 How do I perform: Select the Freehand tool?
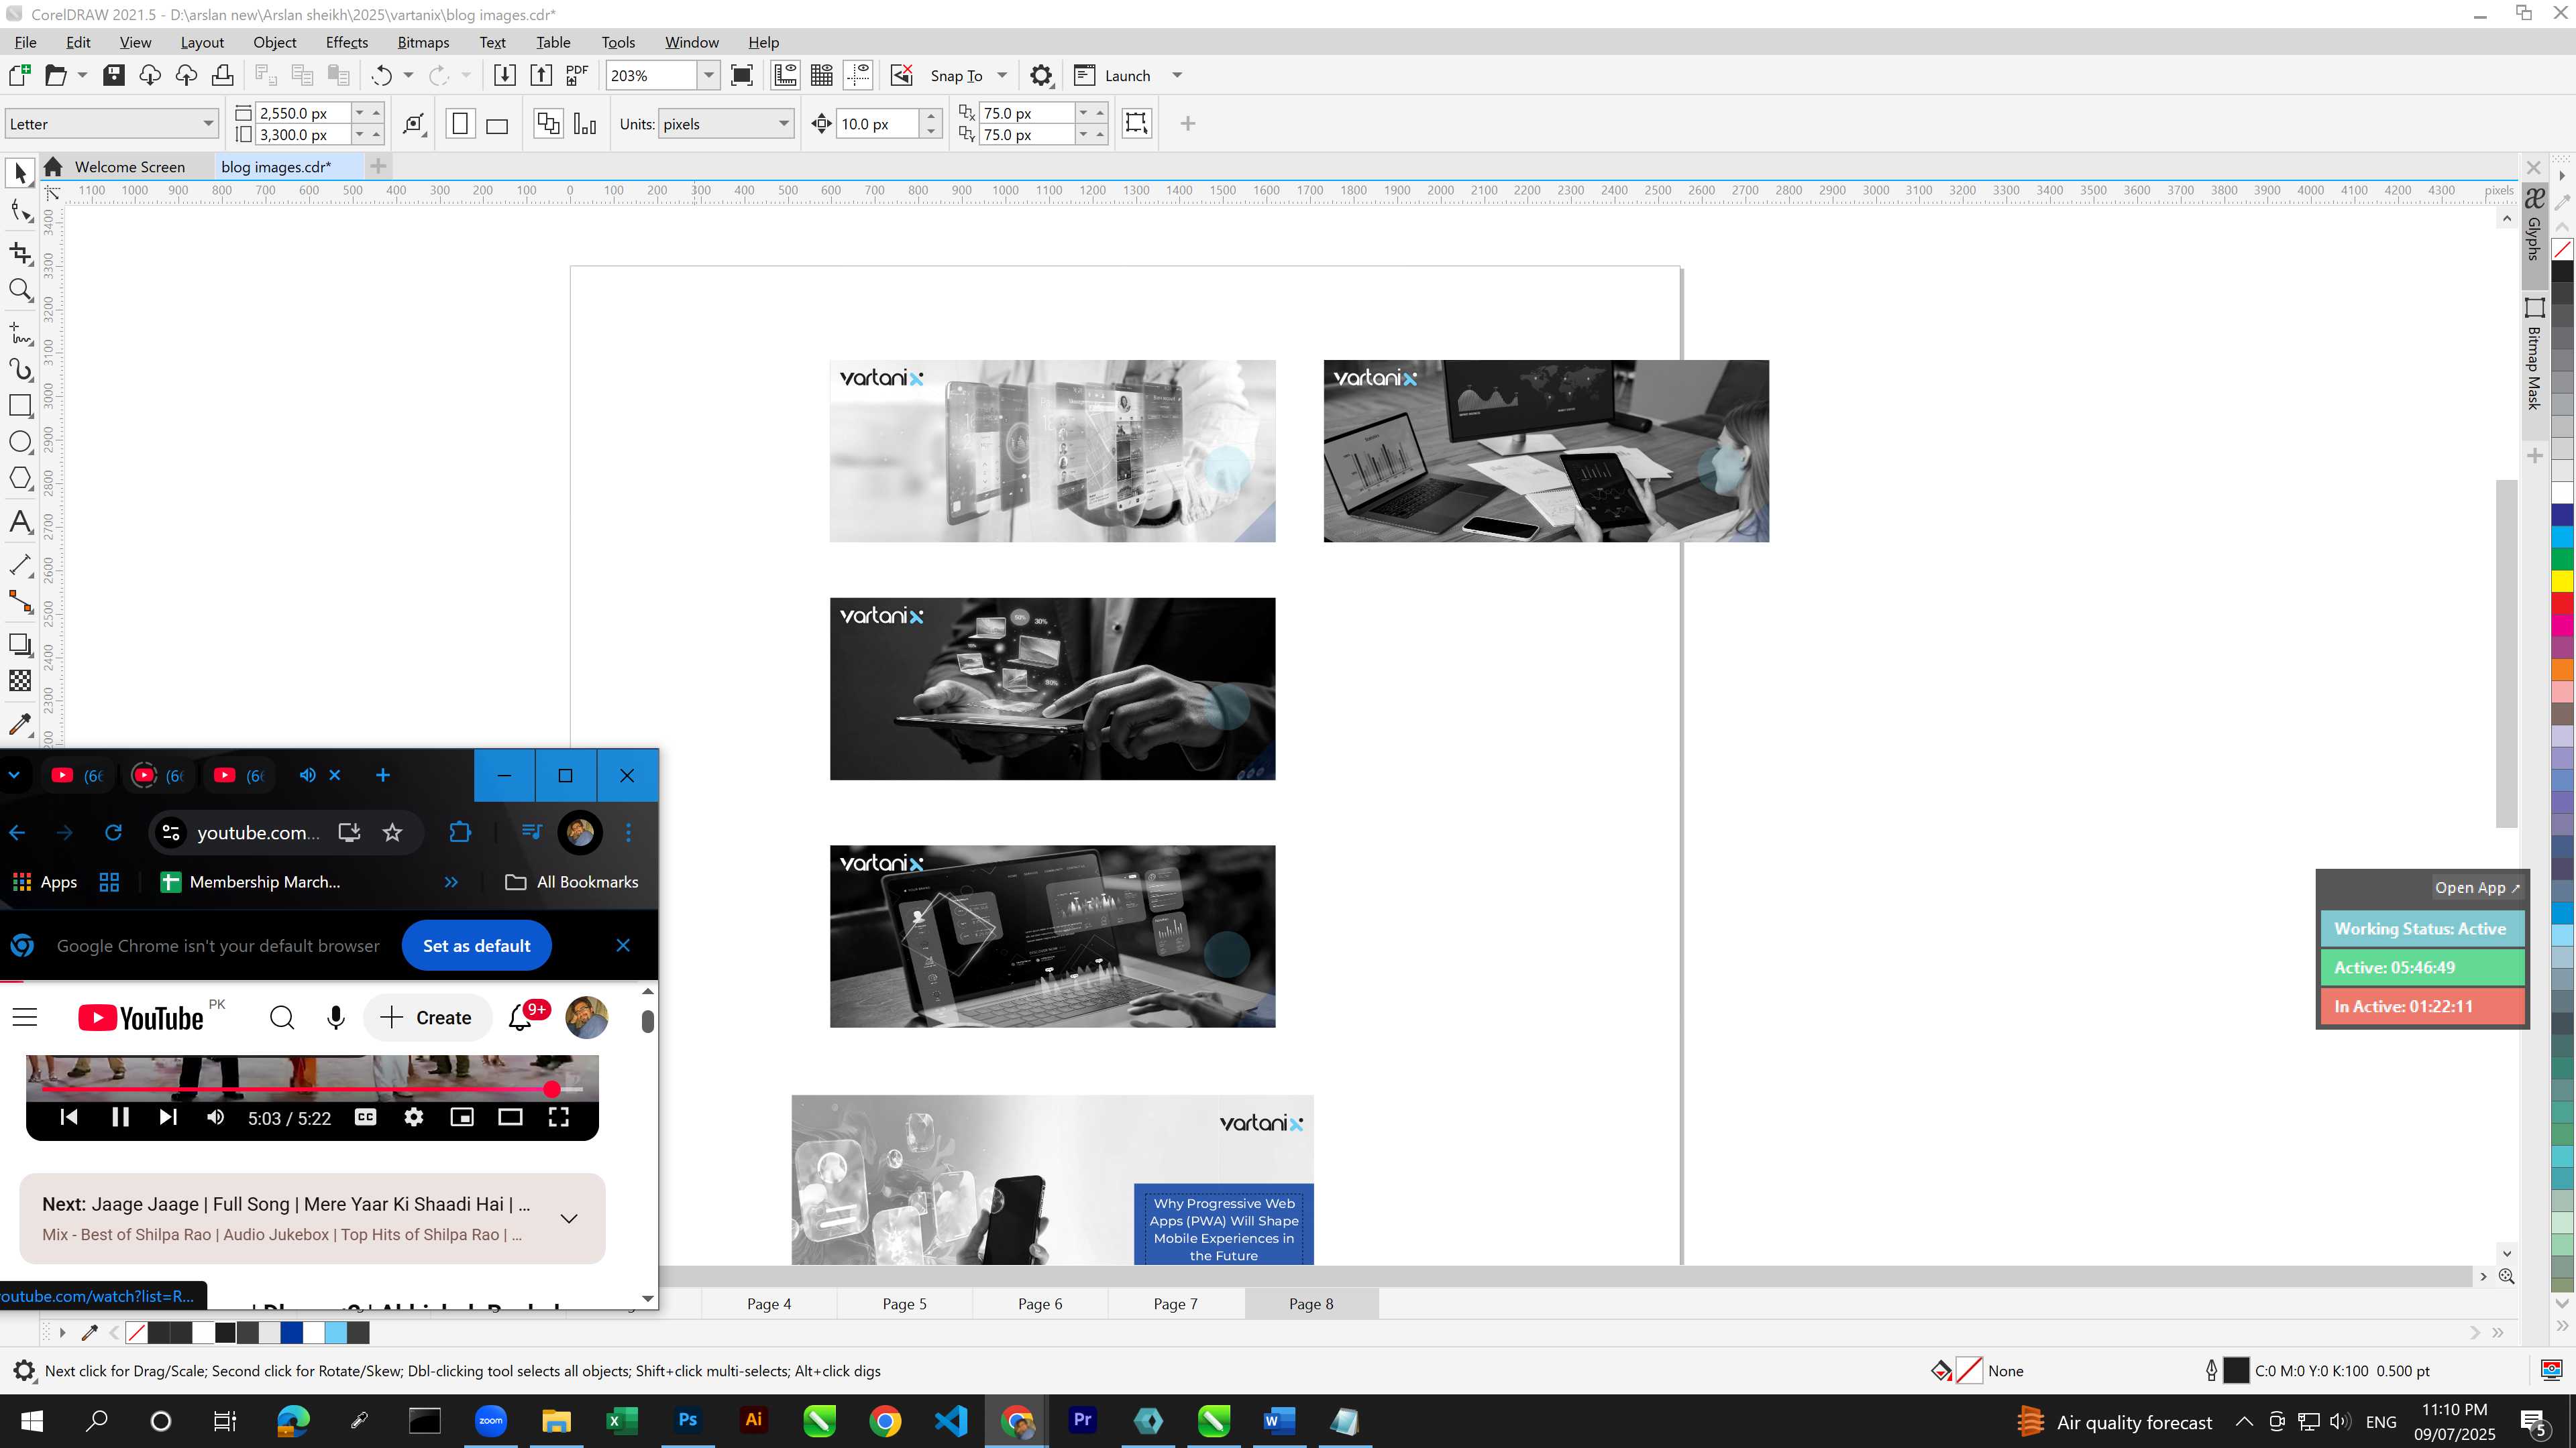click(x=20, y=332)
